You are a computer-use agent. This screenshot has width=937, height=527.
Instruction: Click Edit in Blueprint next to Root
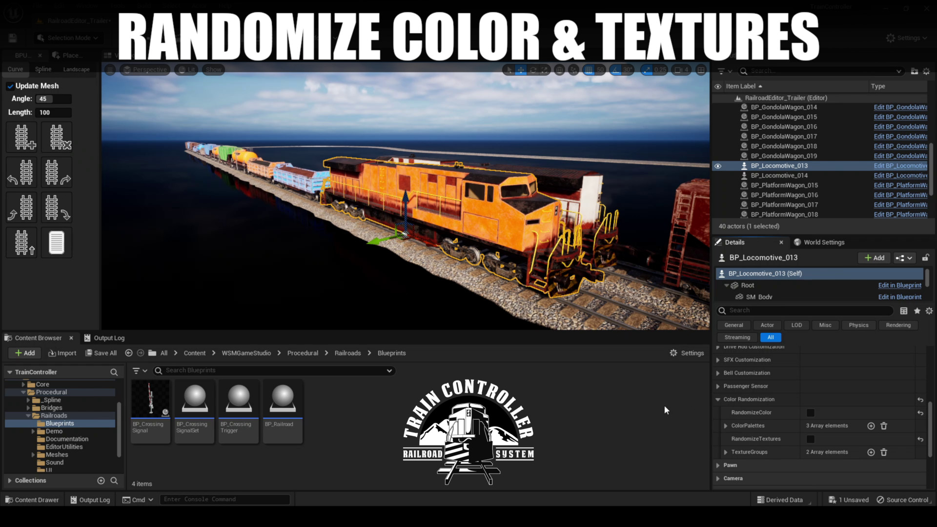[x=899, y=285]
